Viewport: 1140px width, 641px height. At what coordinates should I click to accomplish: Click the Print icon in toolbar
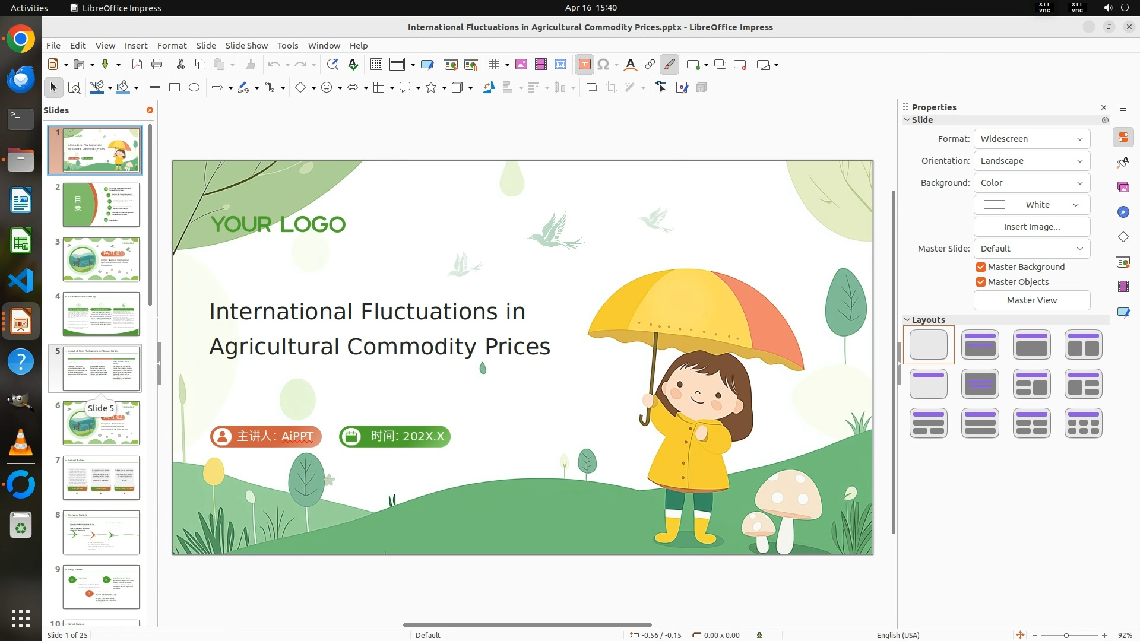(x=157, y=65)
